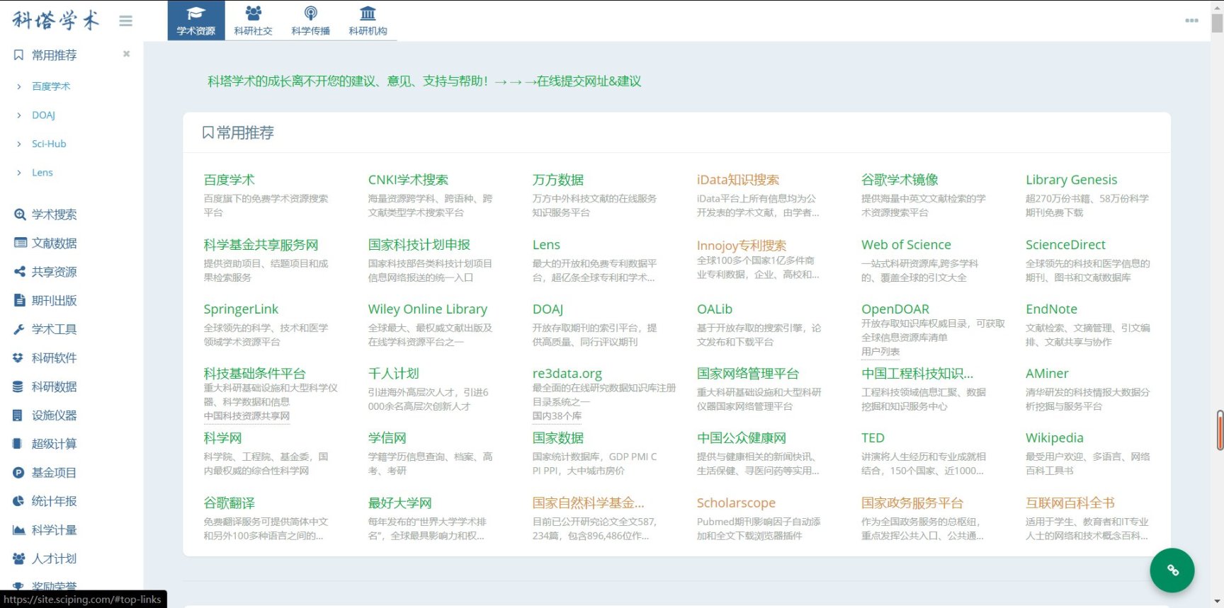
Task: Open the 国家数据 card link
Action: [558, 438]
